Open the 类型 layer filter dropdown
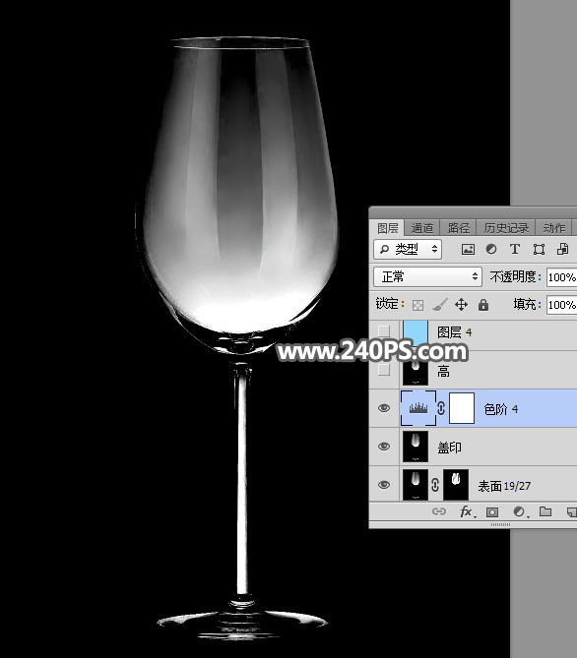This screenshot has width=577, height=658. (x=408, y=249)
